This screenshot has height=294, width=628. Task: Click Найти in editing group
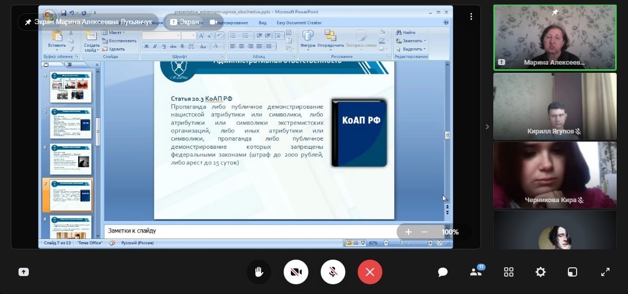[x=405, y=32]
